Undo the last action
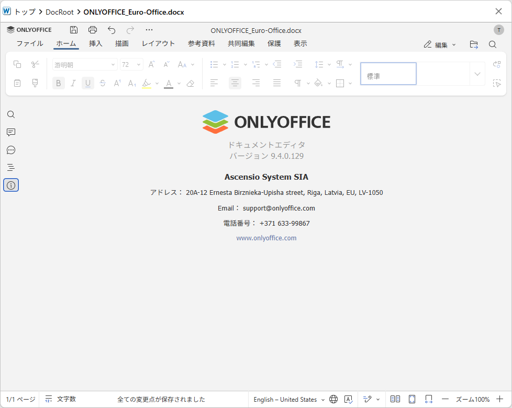The image size is (512, 408). pyautogui.click(x=112, y=30)
